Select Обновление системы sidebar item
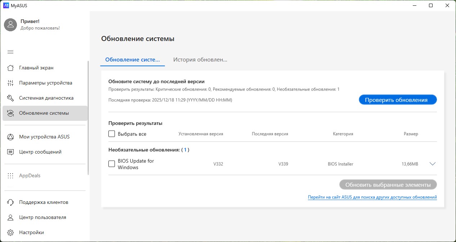Image resolution: width=456 pixels, height=242 pixels. [45, 113]
